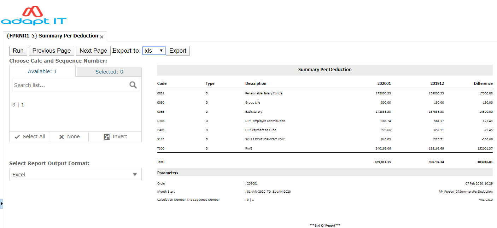Select code 0065 cell

click(x=161, y=112)
